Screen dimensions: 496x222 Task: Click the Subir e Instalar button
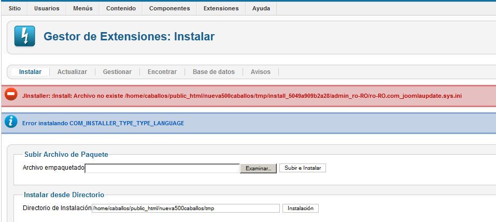click(x=302, y=168)
